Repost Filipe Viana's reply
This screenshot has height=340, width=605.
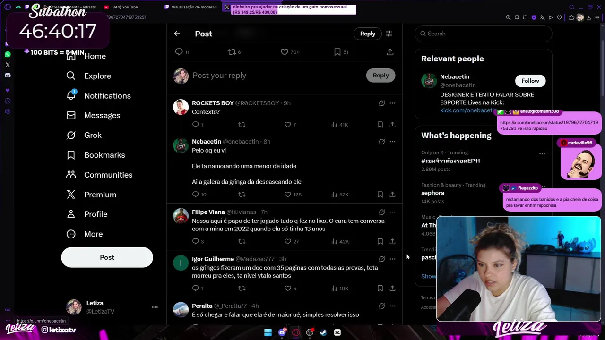point(242,241)
